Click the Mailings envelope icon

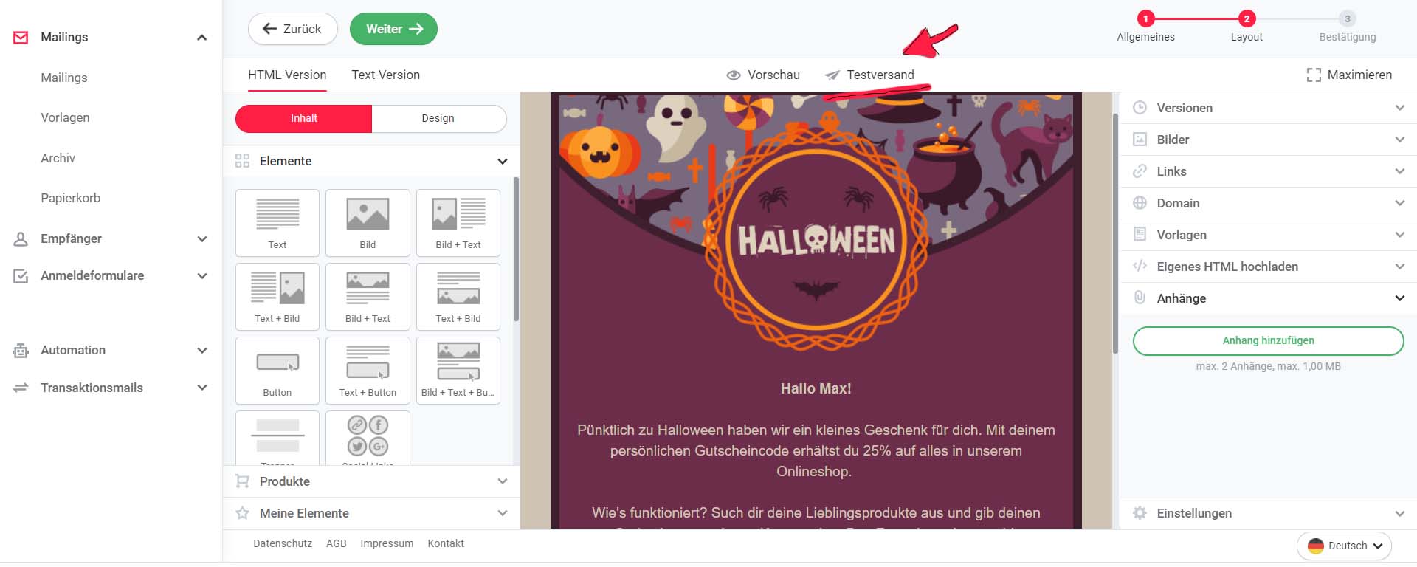[x=21, y=37]
